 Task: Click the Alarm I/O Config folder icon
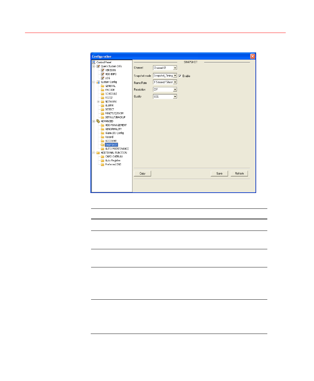coord(102,133)
